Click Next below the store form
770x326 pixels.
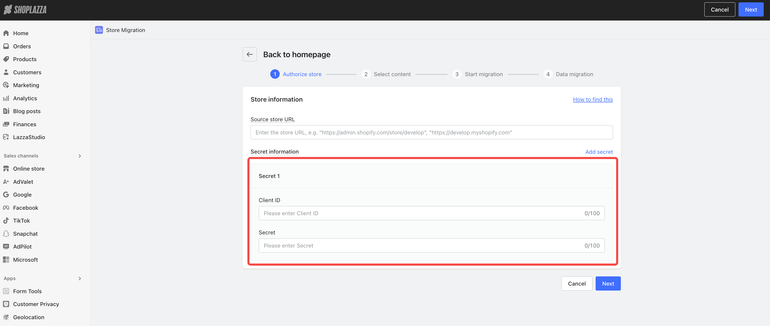coord(608,283)
